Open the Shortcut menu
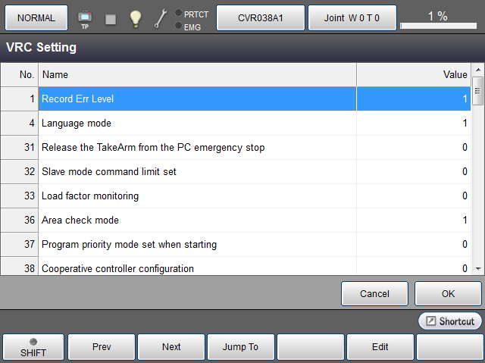The width and height of the screenshot is (485, 363). [450, 321]
